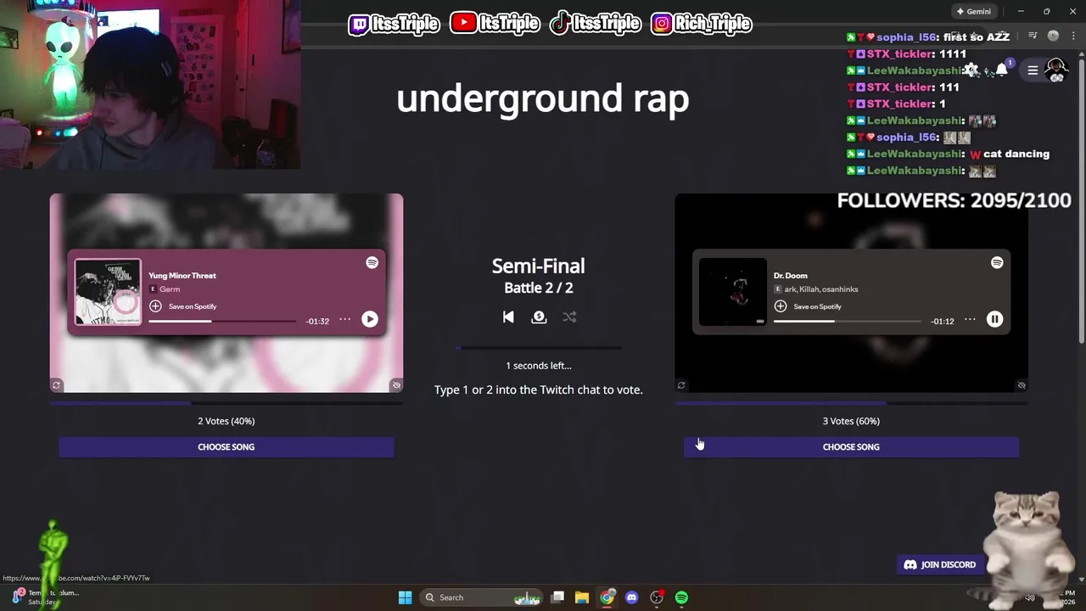Switch to Chrome on taskbar
Screen dimensions: 1086x611
click(x=607, y=597)
